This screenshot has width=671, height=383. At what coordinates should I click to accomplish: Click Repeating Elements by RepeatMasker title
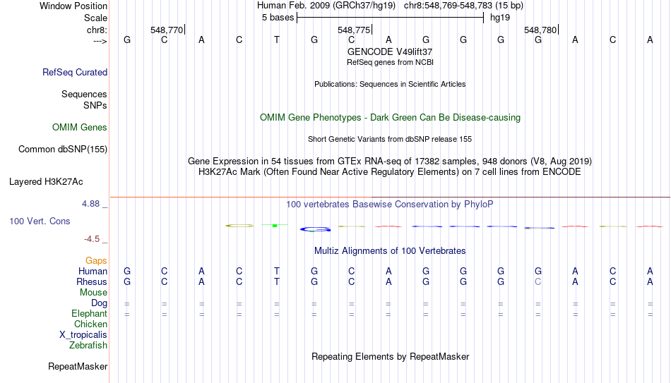[x=390, y=356]
